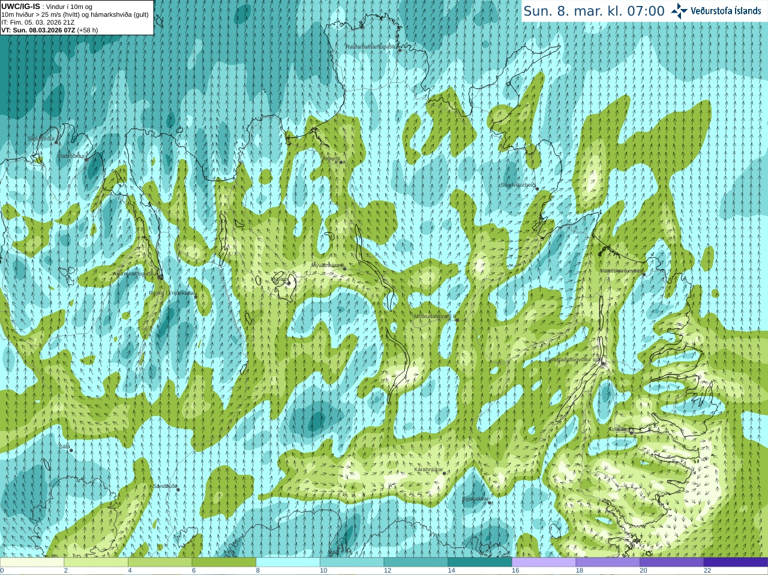Screen dimensions: 768x575
Task: Click the 18–20 m/s legend swatch
Action: [x=608, y=562]
